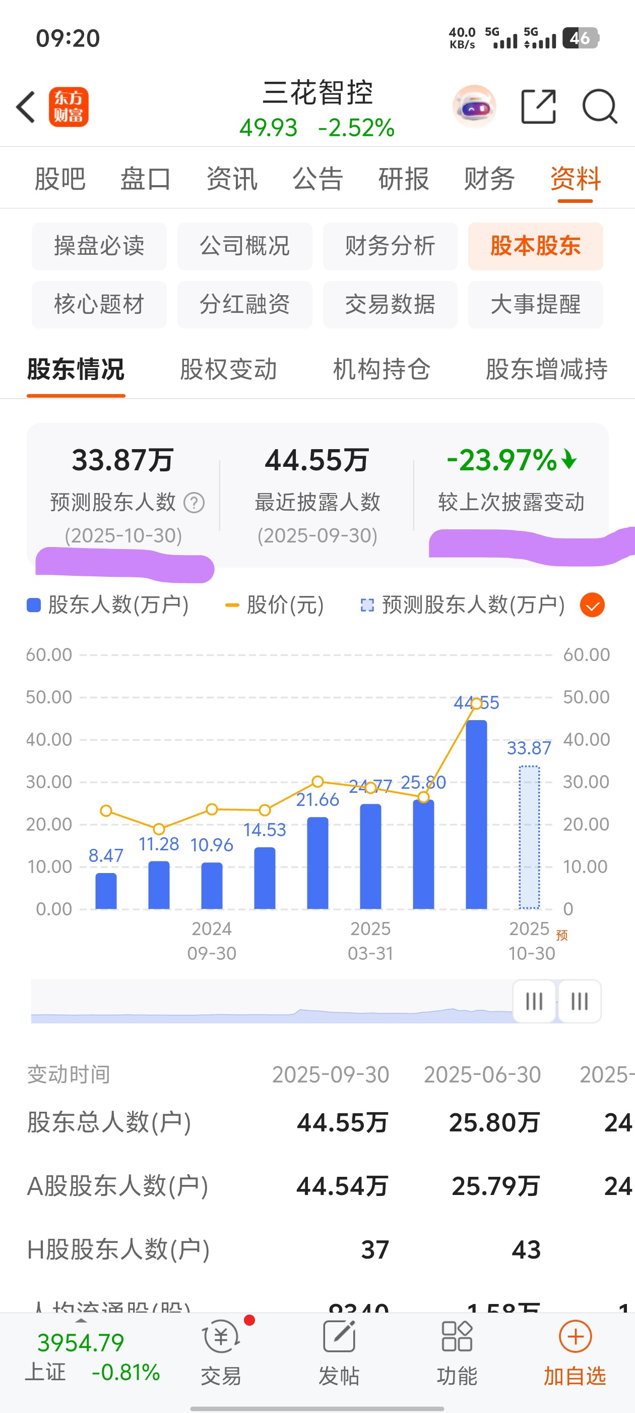Tap the battery level indicator
This screenshot has width=635, height=1413.
coord(581,38)
